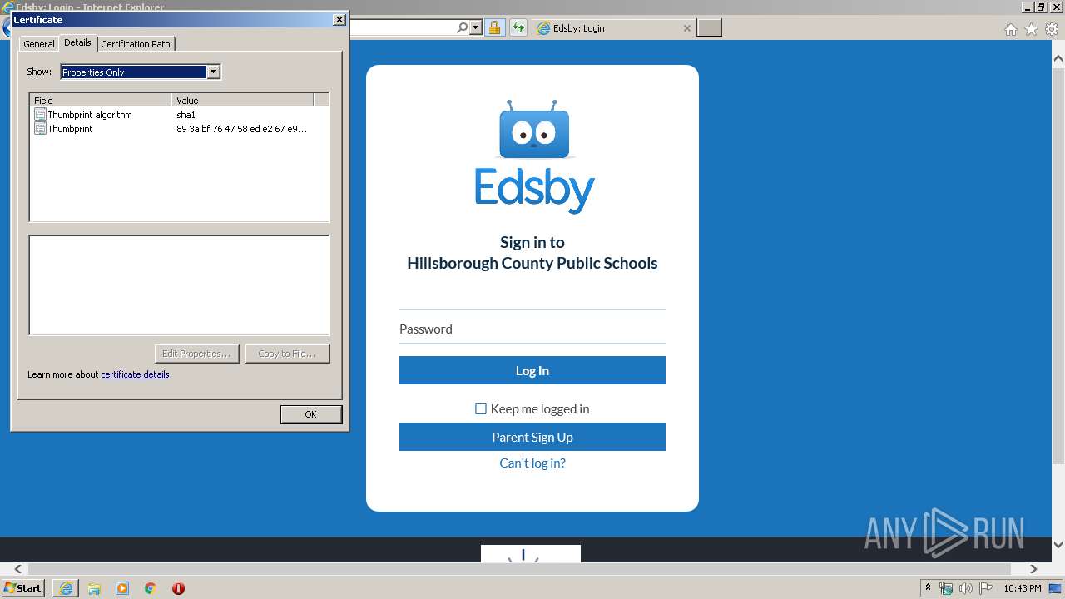Click the security lock icon in address bar
Screen dimensions: 1065x599
click(x=494, y=28)
